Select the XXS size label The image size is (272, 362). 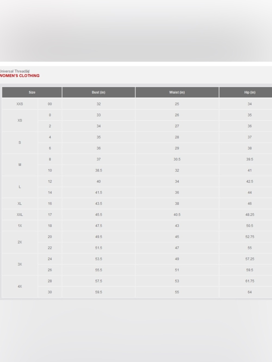click(20, 104)
